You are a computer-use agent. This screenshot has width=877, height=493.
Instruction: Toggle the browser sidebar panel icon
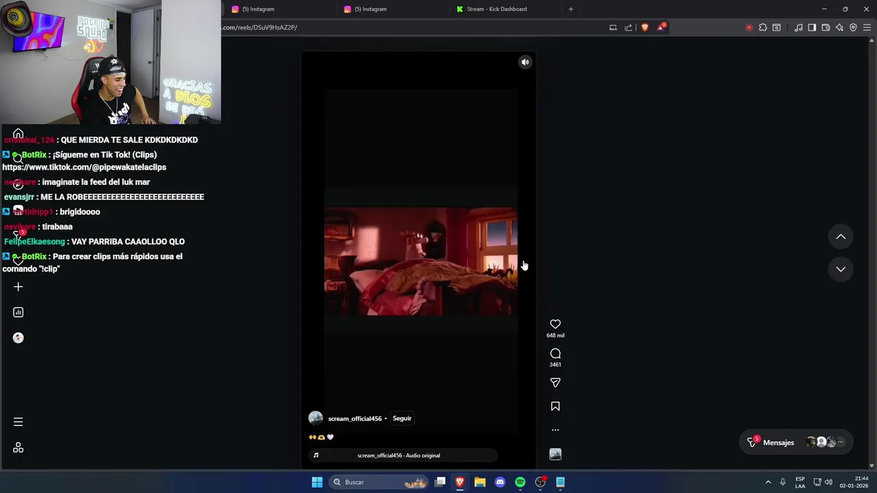(812, 27)
